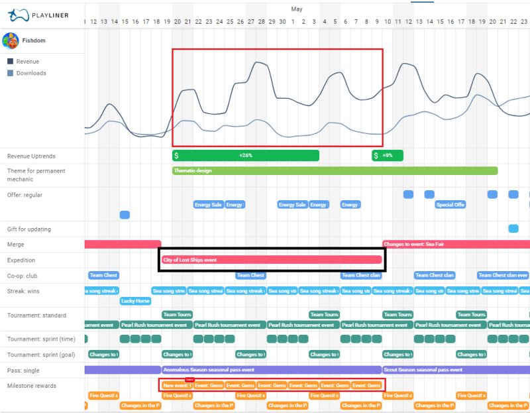Click the Playliner logo
The height and width of the screenshot is (413, 530).
pyautogui.click(x=38, y=15)
